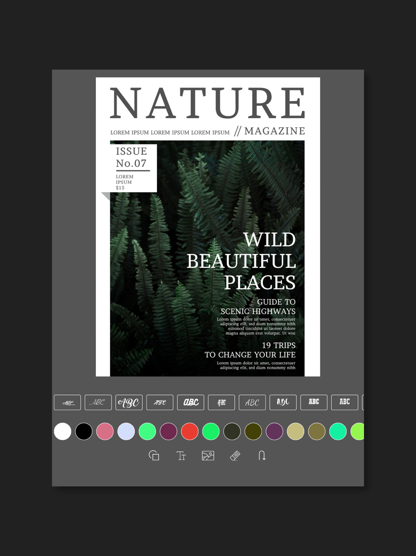416x556 pixels.
Task: Pick the bright green swatch after red
Action: point(211,431)
